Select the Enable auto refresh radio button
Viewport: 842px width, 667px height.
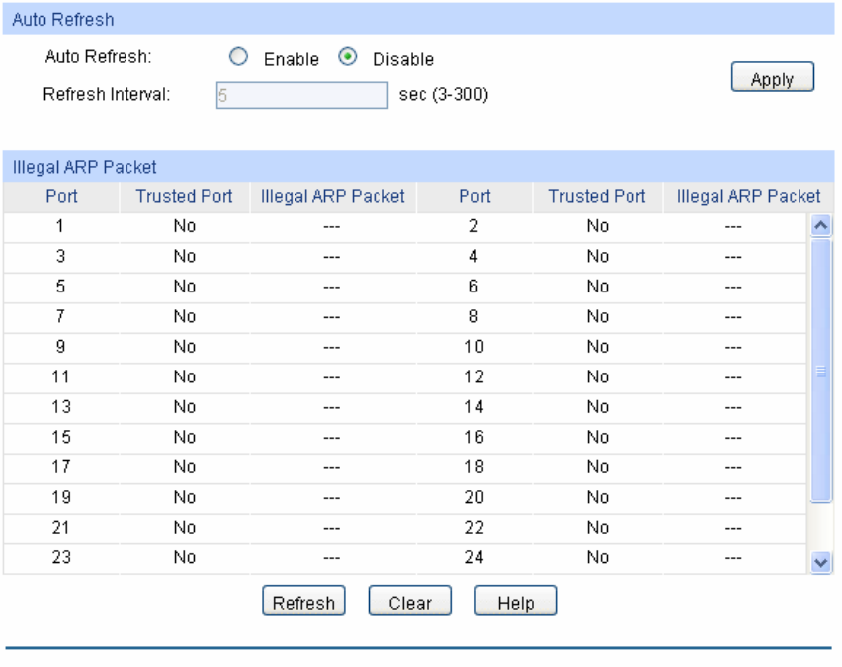pos(236,58)
